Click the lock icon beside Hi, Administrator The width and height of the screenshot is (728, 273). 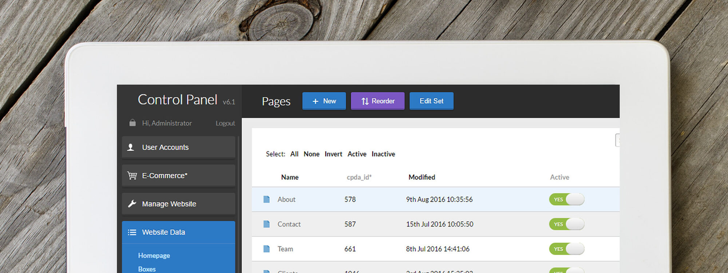132,123
